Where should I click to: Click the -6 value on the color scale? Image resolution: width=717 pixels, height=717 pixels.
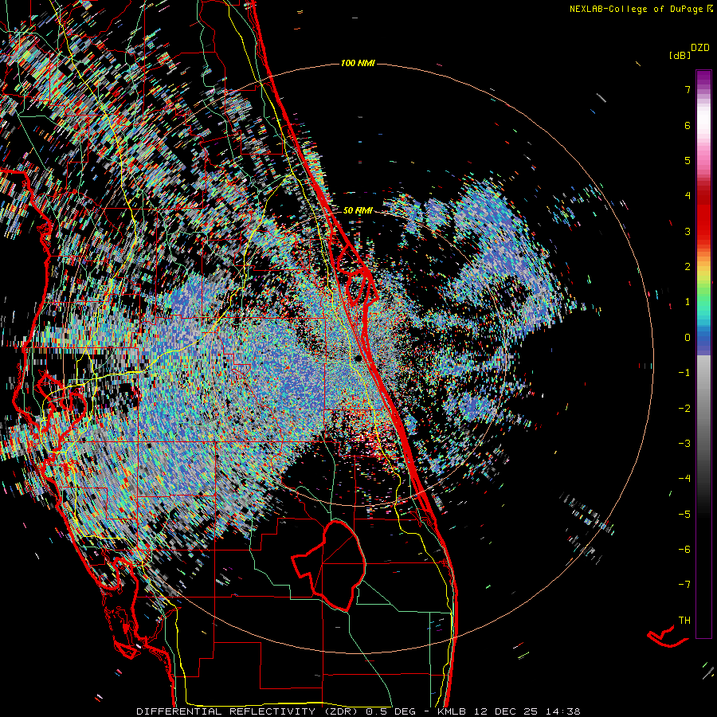tap(684, 549)
